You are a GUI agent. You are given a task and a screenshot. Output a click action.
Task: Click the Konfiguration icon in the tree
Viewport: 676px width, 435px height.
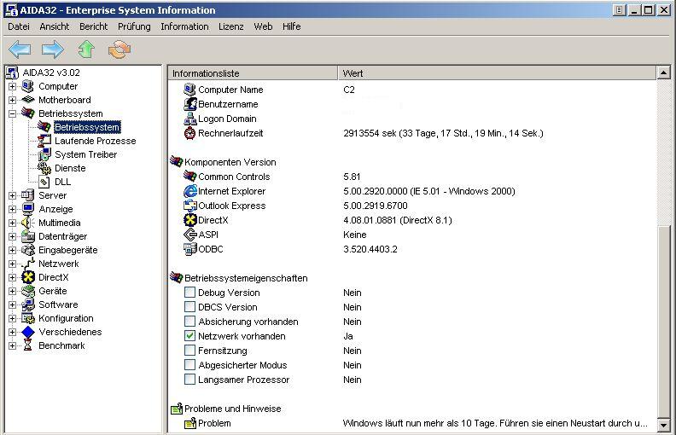click(27, 318)
